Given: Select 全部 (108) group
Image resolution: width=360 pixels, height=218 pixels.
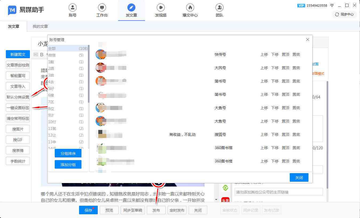Looking at the screenshot, I should click(x=68, y=48).
